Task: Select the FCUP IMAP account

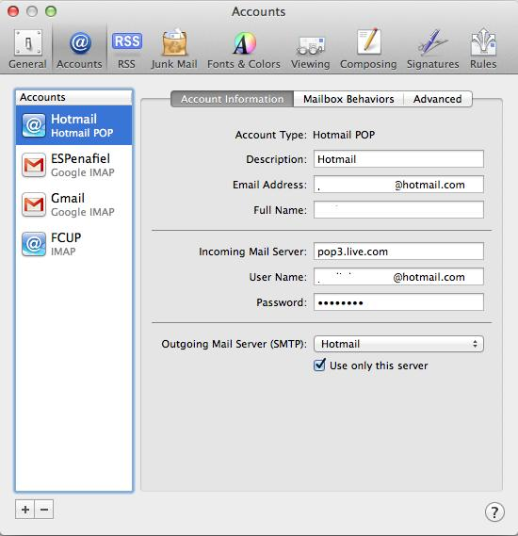Action: (x=73, y=244)
